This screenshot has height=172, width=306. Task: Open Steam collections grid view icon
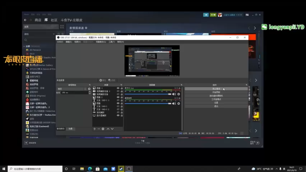(x=62, y=27)
